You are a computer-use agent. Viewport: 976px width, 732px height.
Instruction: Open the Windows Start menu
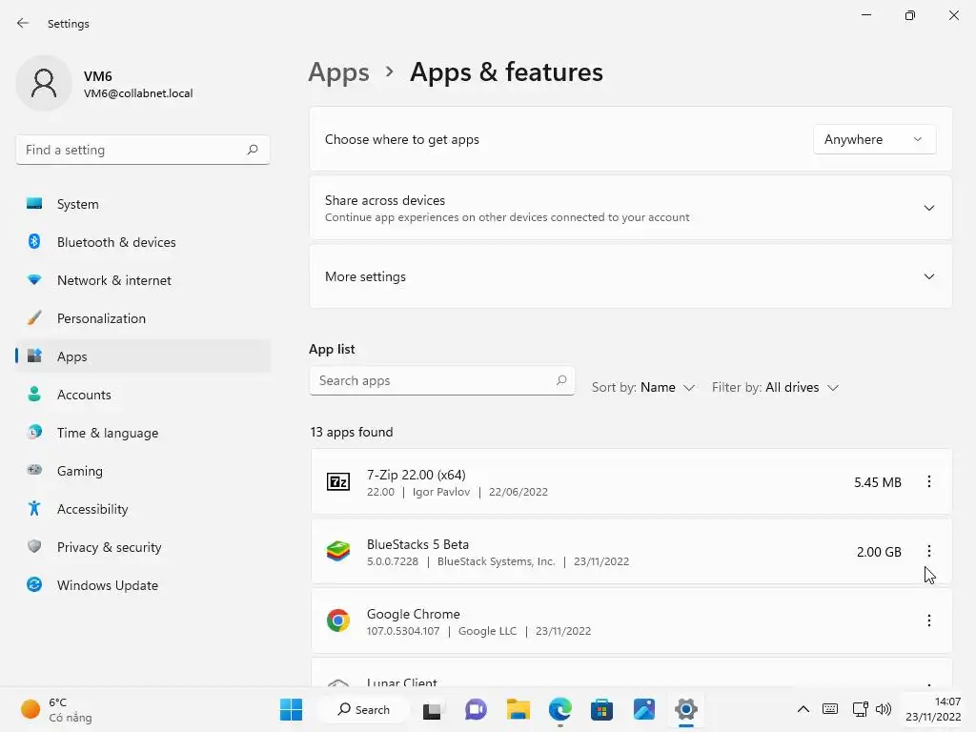[292, 709]
